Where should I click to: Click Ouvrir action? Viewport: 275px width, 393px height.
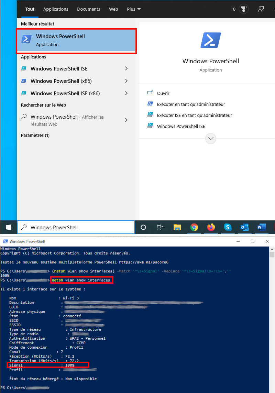pyautogui.click(x=163, y=93)
